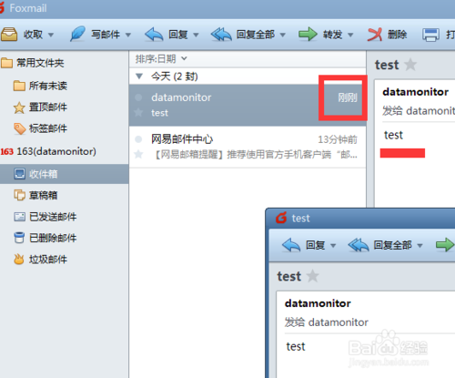The image size is (455, 378).
Task: Click the 回复 reply arrow in main toolbar
Action: tap(154, 34)
